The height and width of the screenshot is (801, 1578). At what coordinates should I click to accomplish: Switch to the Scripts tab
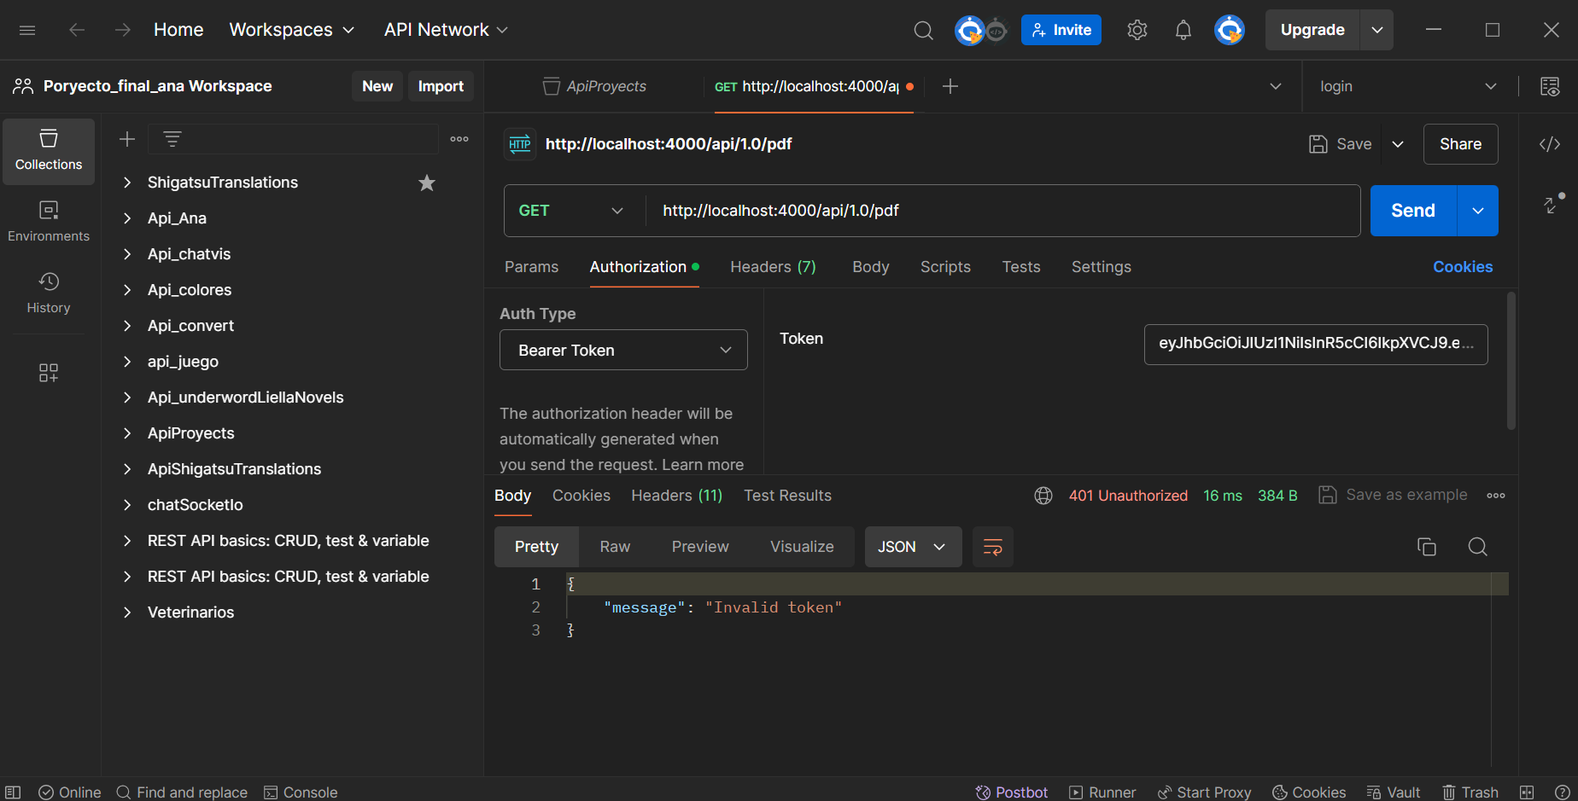point(945,267)
